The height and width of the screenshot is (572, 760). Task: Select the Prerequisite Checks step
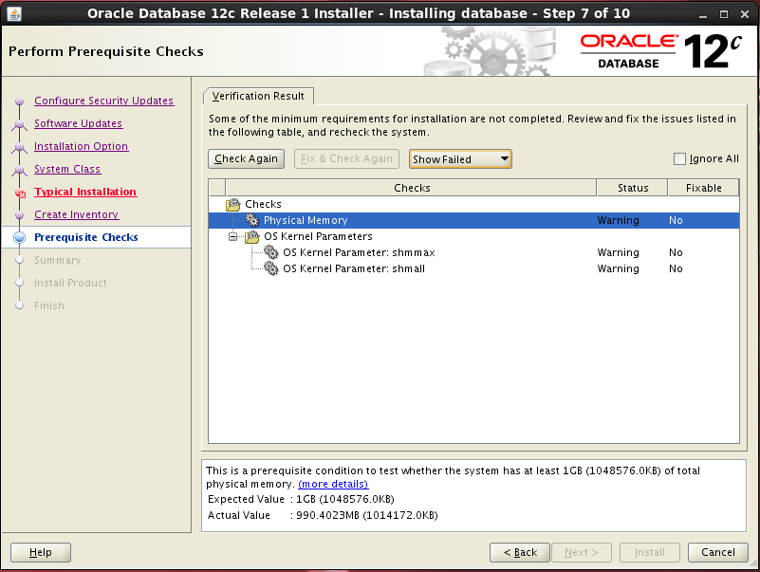point(85,237)
